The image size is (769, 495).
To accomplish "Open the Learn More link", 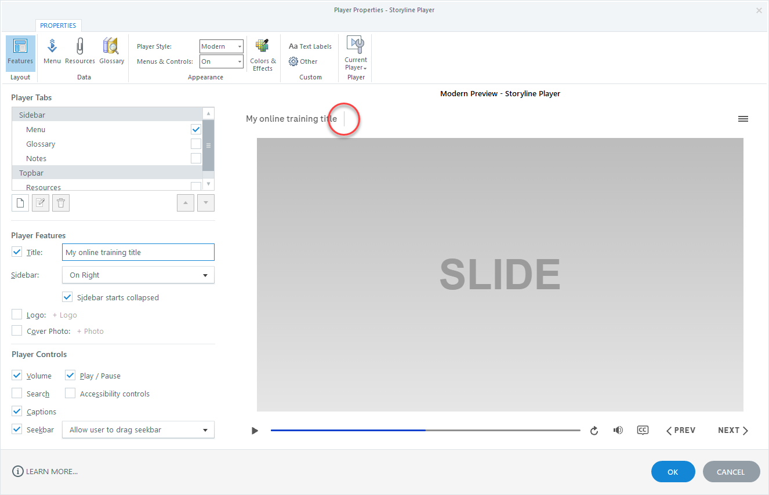I will [45, 472].
